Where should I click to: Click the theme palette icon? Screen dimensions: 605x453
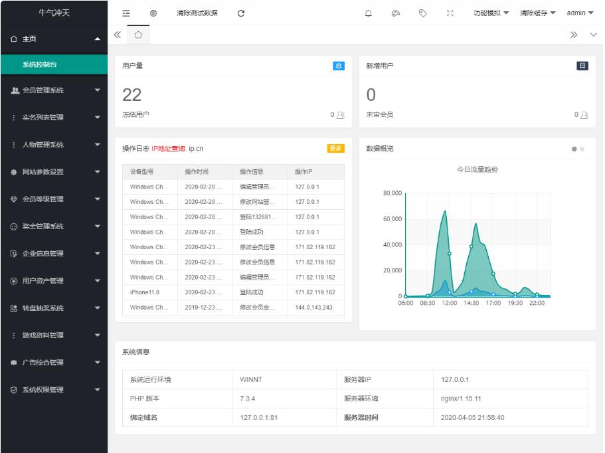point(394,13)
